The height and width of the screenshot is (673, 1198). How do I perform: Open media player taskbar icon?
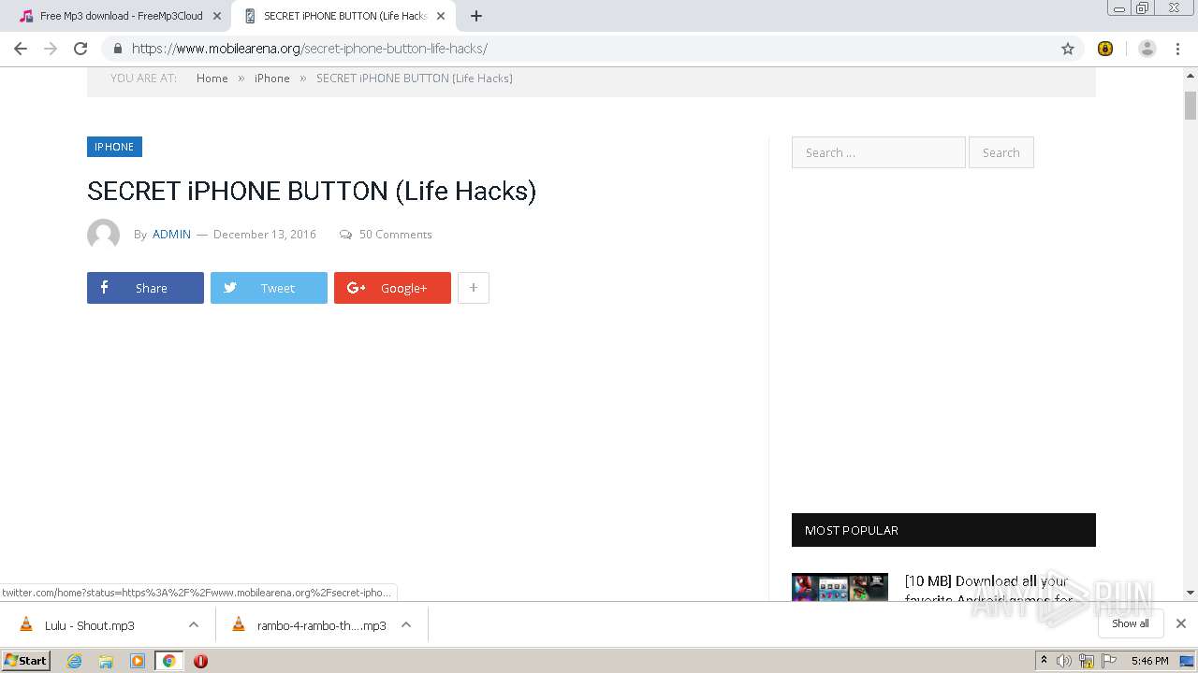point(138,661)
